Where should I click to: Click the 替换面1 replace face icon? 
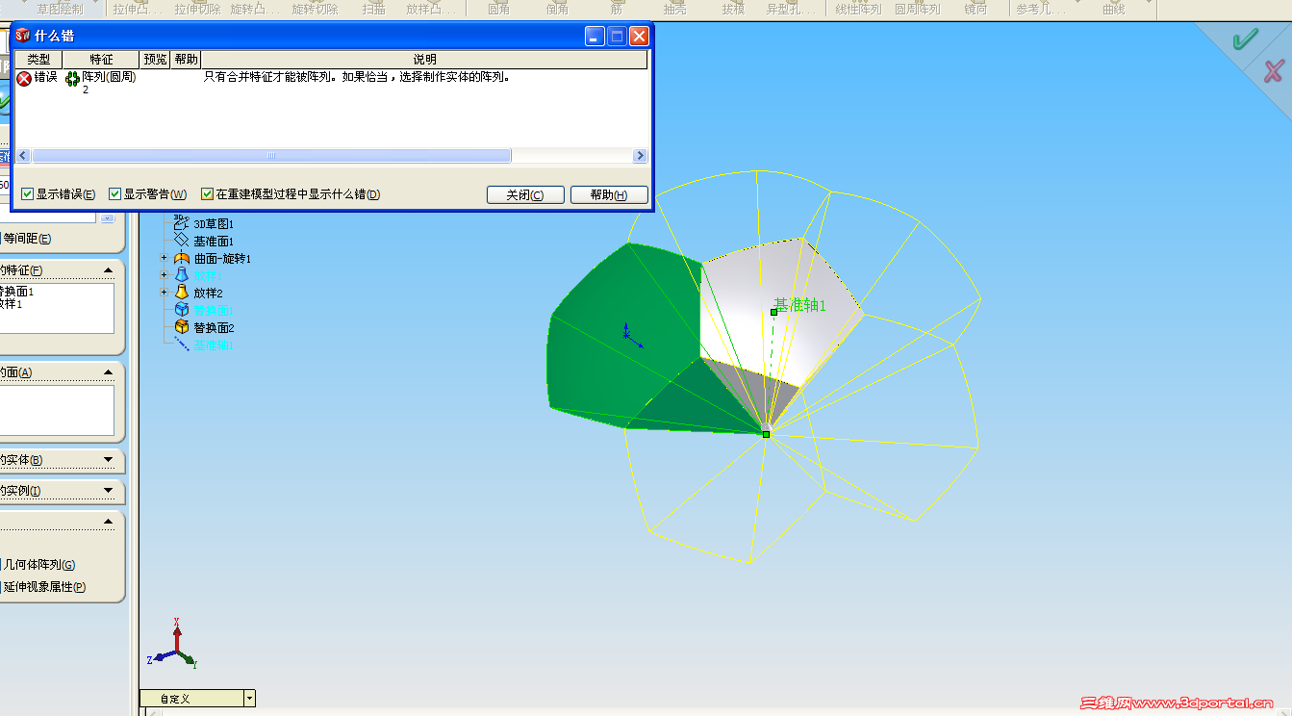pyautogui.click(x=182, y=310)
